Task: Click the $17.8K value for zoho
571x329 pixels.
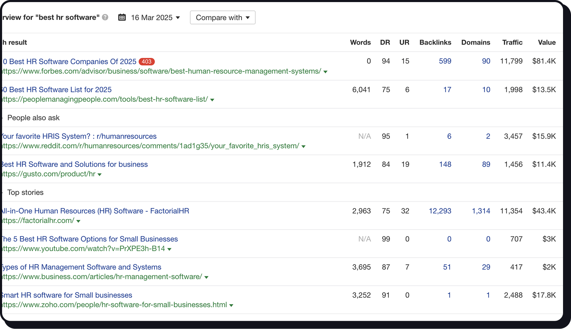Action: click(544, 295)
